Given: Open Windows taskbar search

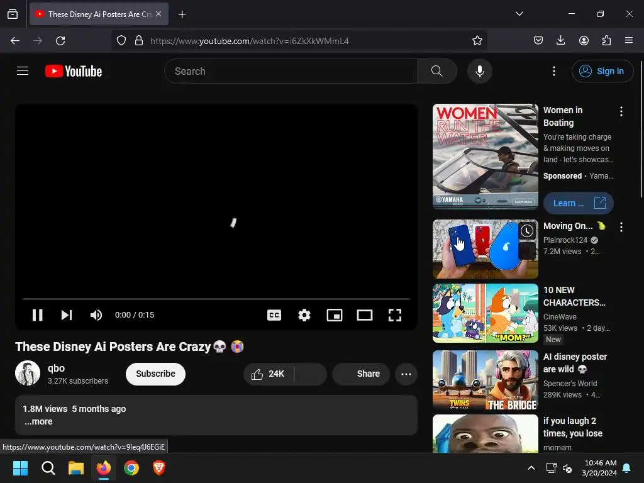Looking at the screenshot, I should (48, 468).
